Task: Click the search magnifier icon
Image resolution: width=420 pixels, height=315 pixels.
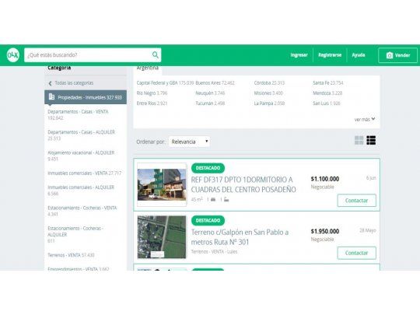Action: point(156,55)
